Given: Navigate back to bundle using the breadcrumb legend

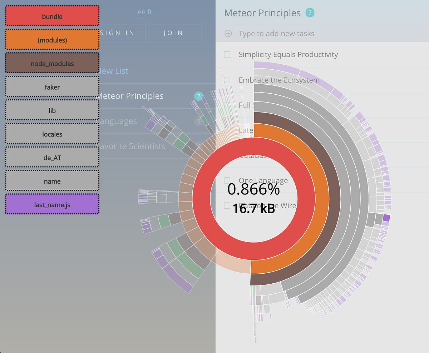Looking at the screenshot, I should pyautogui.click(x=52, y=16).
